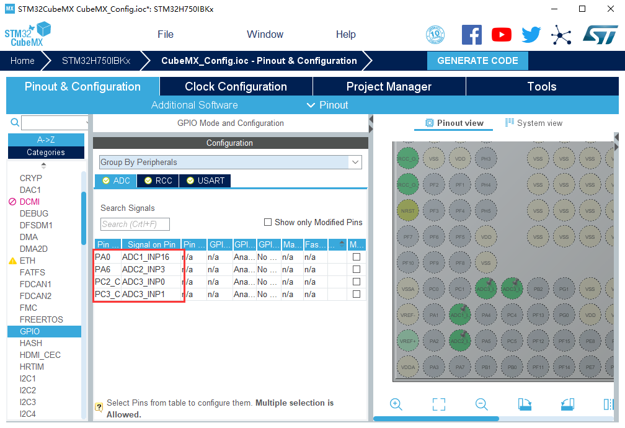Click the zoom out magnifier icon

coord(482,404)
